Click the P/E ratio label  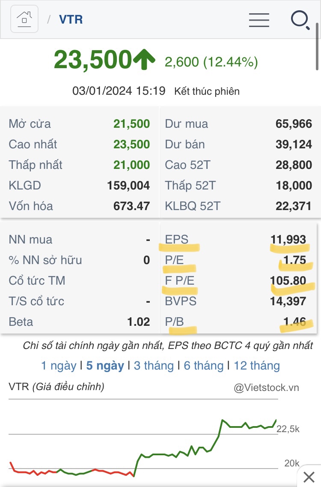click(x=175, y=260)
